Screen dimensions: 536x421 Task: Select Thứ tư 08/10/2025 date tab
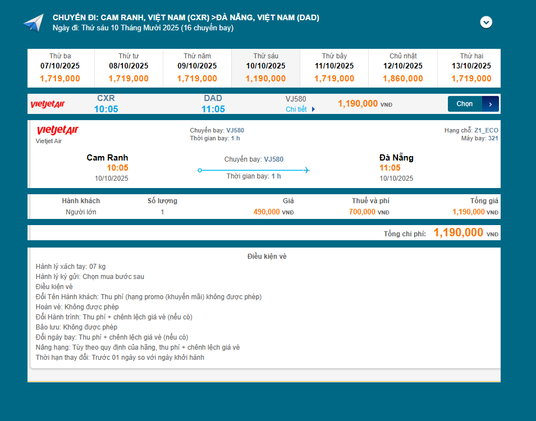coord(129,68)
